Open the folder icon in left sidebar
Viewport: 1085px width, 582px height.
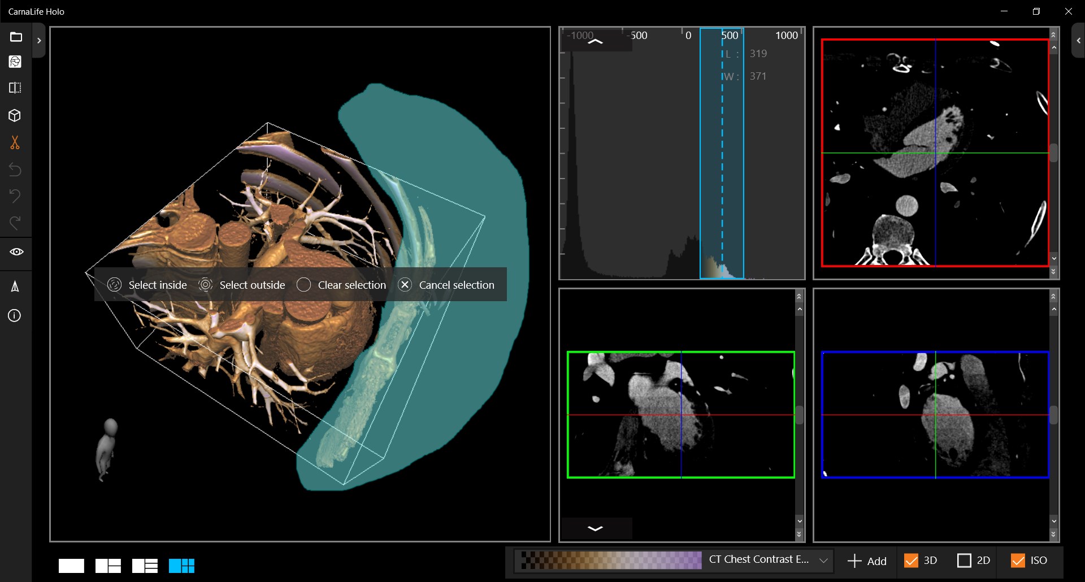16,37
